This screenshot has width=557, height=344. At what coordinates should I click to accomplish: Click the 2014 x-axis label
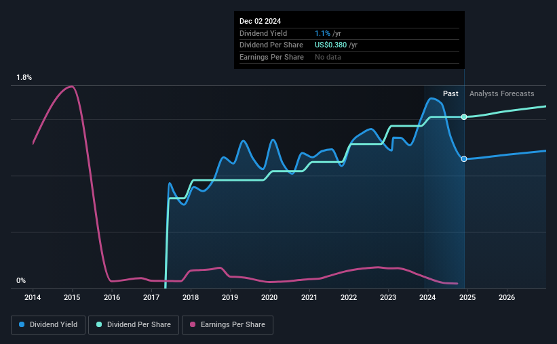pos(33,297)
